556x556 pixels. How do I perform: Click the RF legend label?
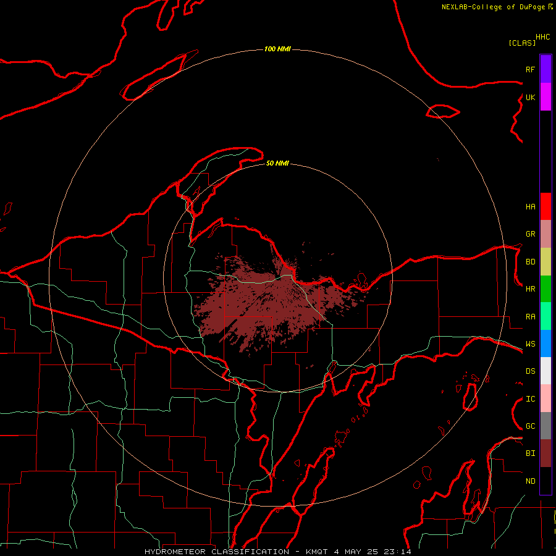530,69
